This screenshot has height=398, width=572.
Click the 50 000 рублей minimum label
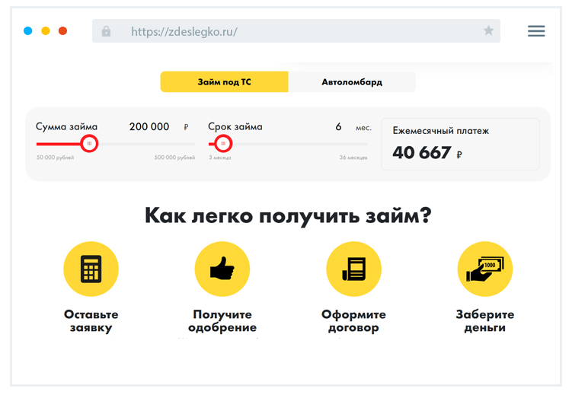(55, 158)
